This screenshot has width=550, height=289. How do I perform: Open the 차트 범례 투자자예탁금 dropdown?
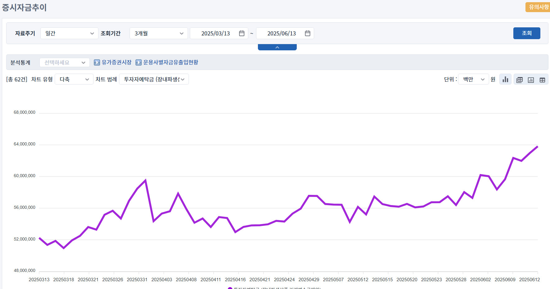coord(154,79)
